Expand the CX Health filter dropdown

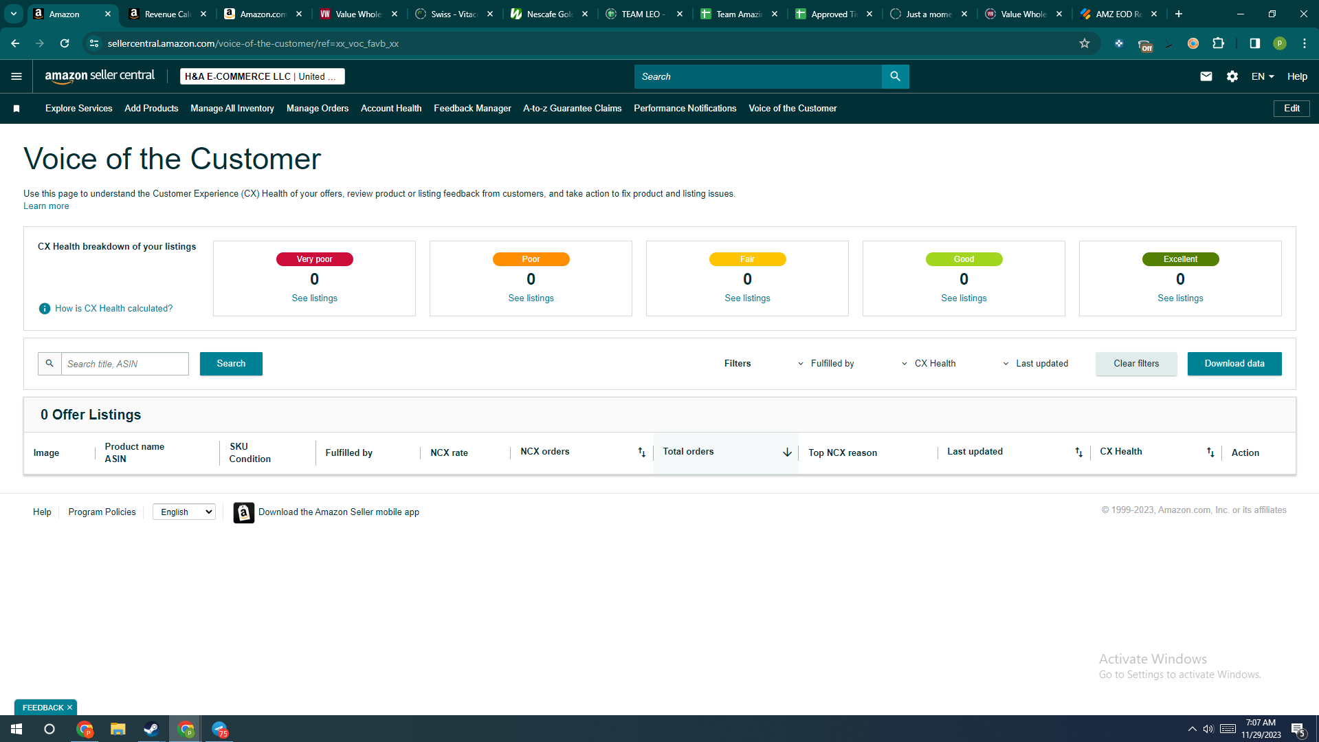point(929,364)
